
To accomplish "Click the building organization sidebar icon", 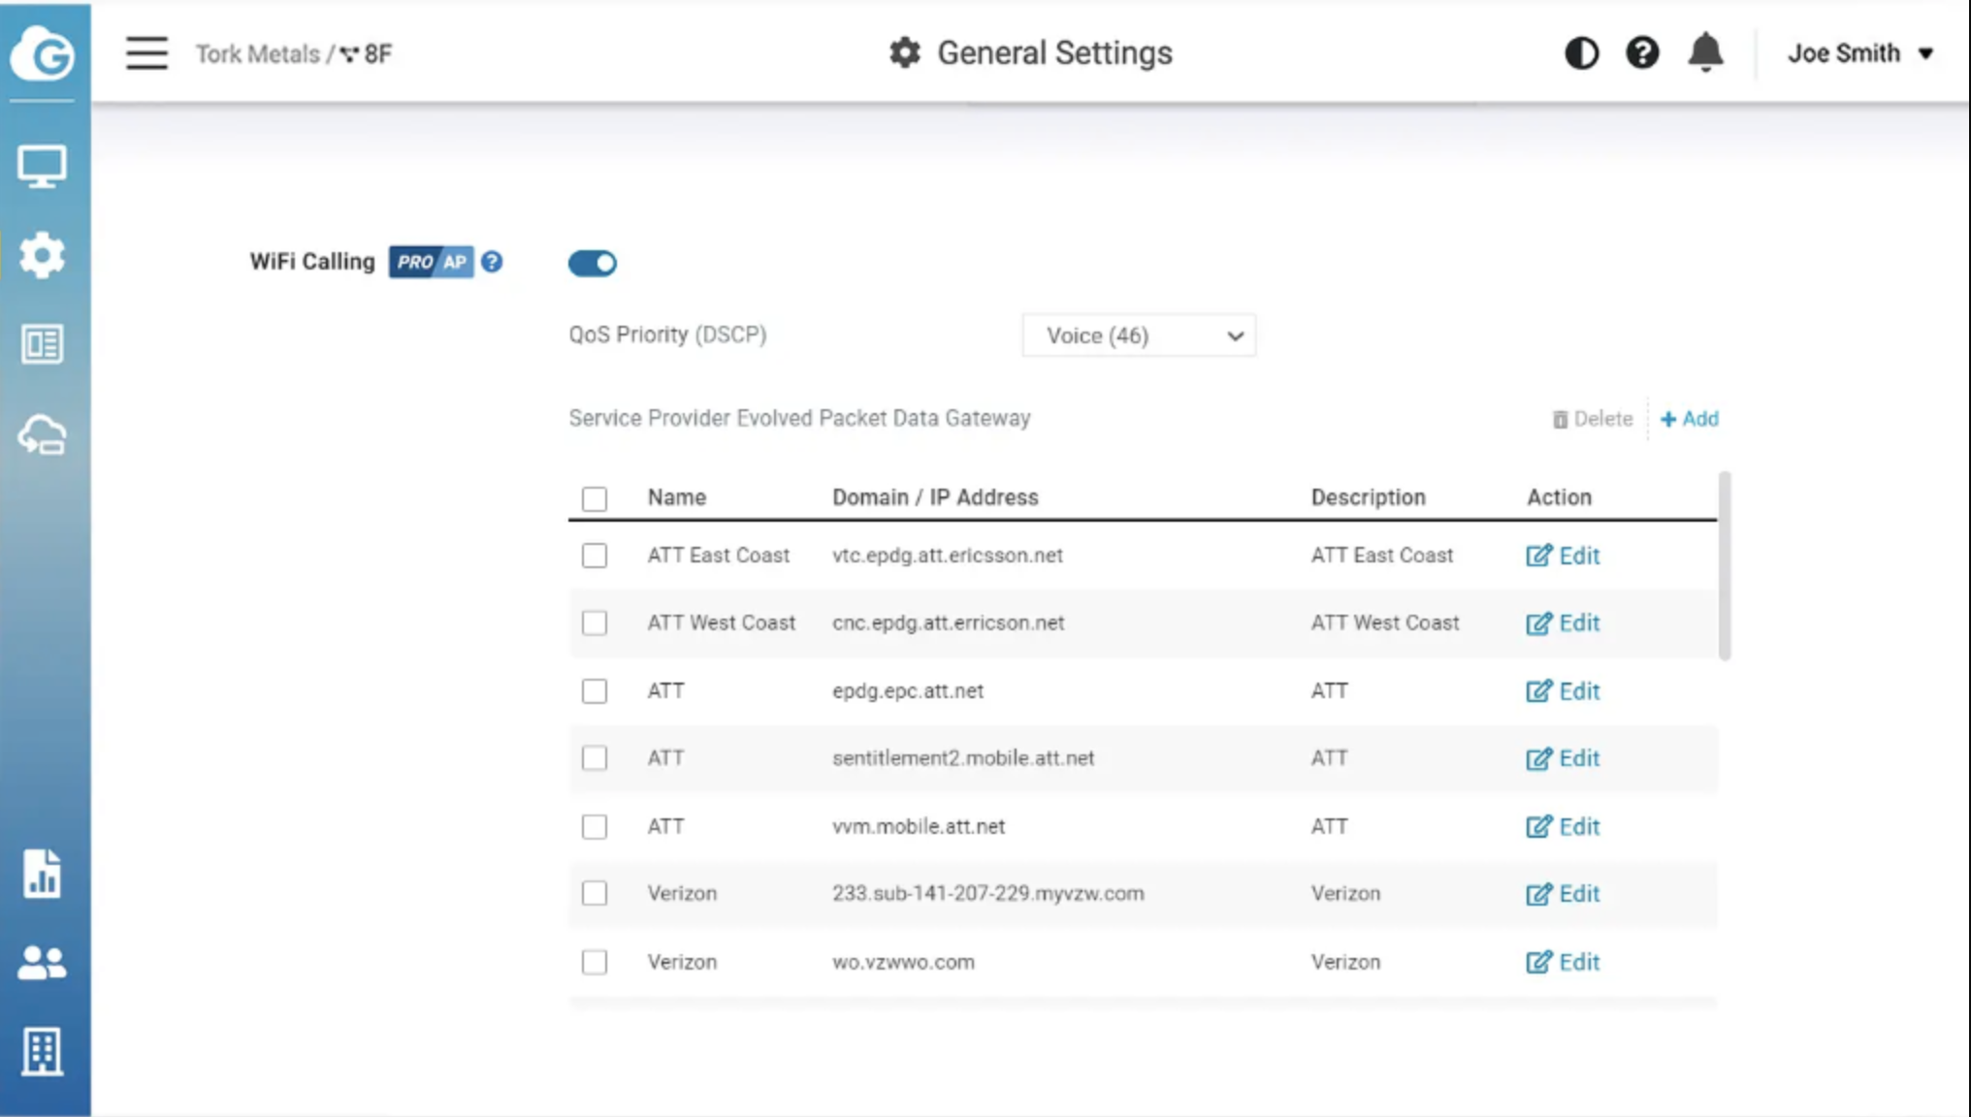I will click(x=42, y=1051).
